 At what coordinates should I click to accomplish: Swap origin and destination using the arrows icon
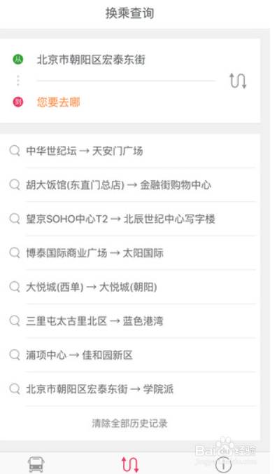[x=238, y=81]
